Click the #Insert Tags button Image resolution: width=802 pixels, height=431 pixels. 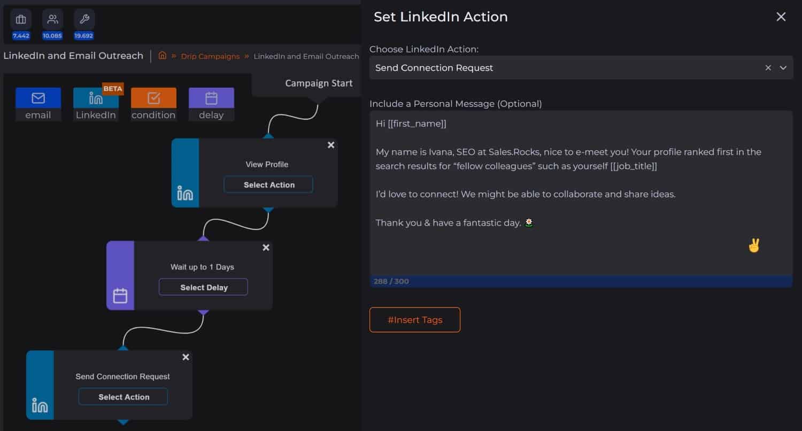[x=414, y=320]
